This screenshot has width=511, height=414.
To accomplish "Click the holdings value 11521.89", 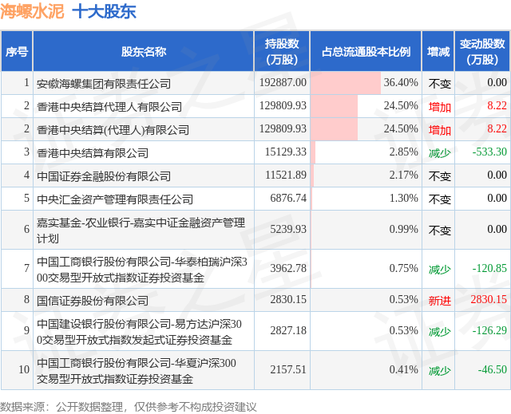I will (286, 175).
